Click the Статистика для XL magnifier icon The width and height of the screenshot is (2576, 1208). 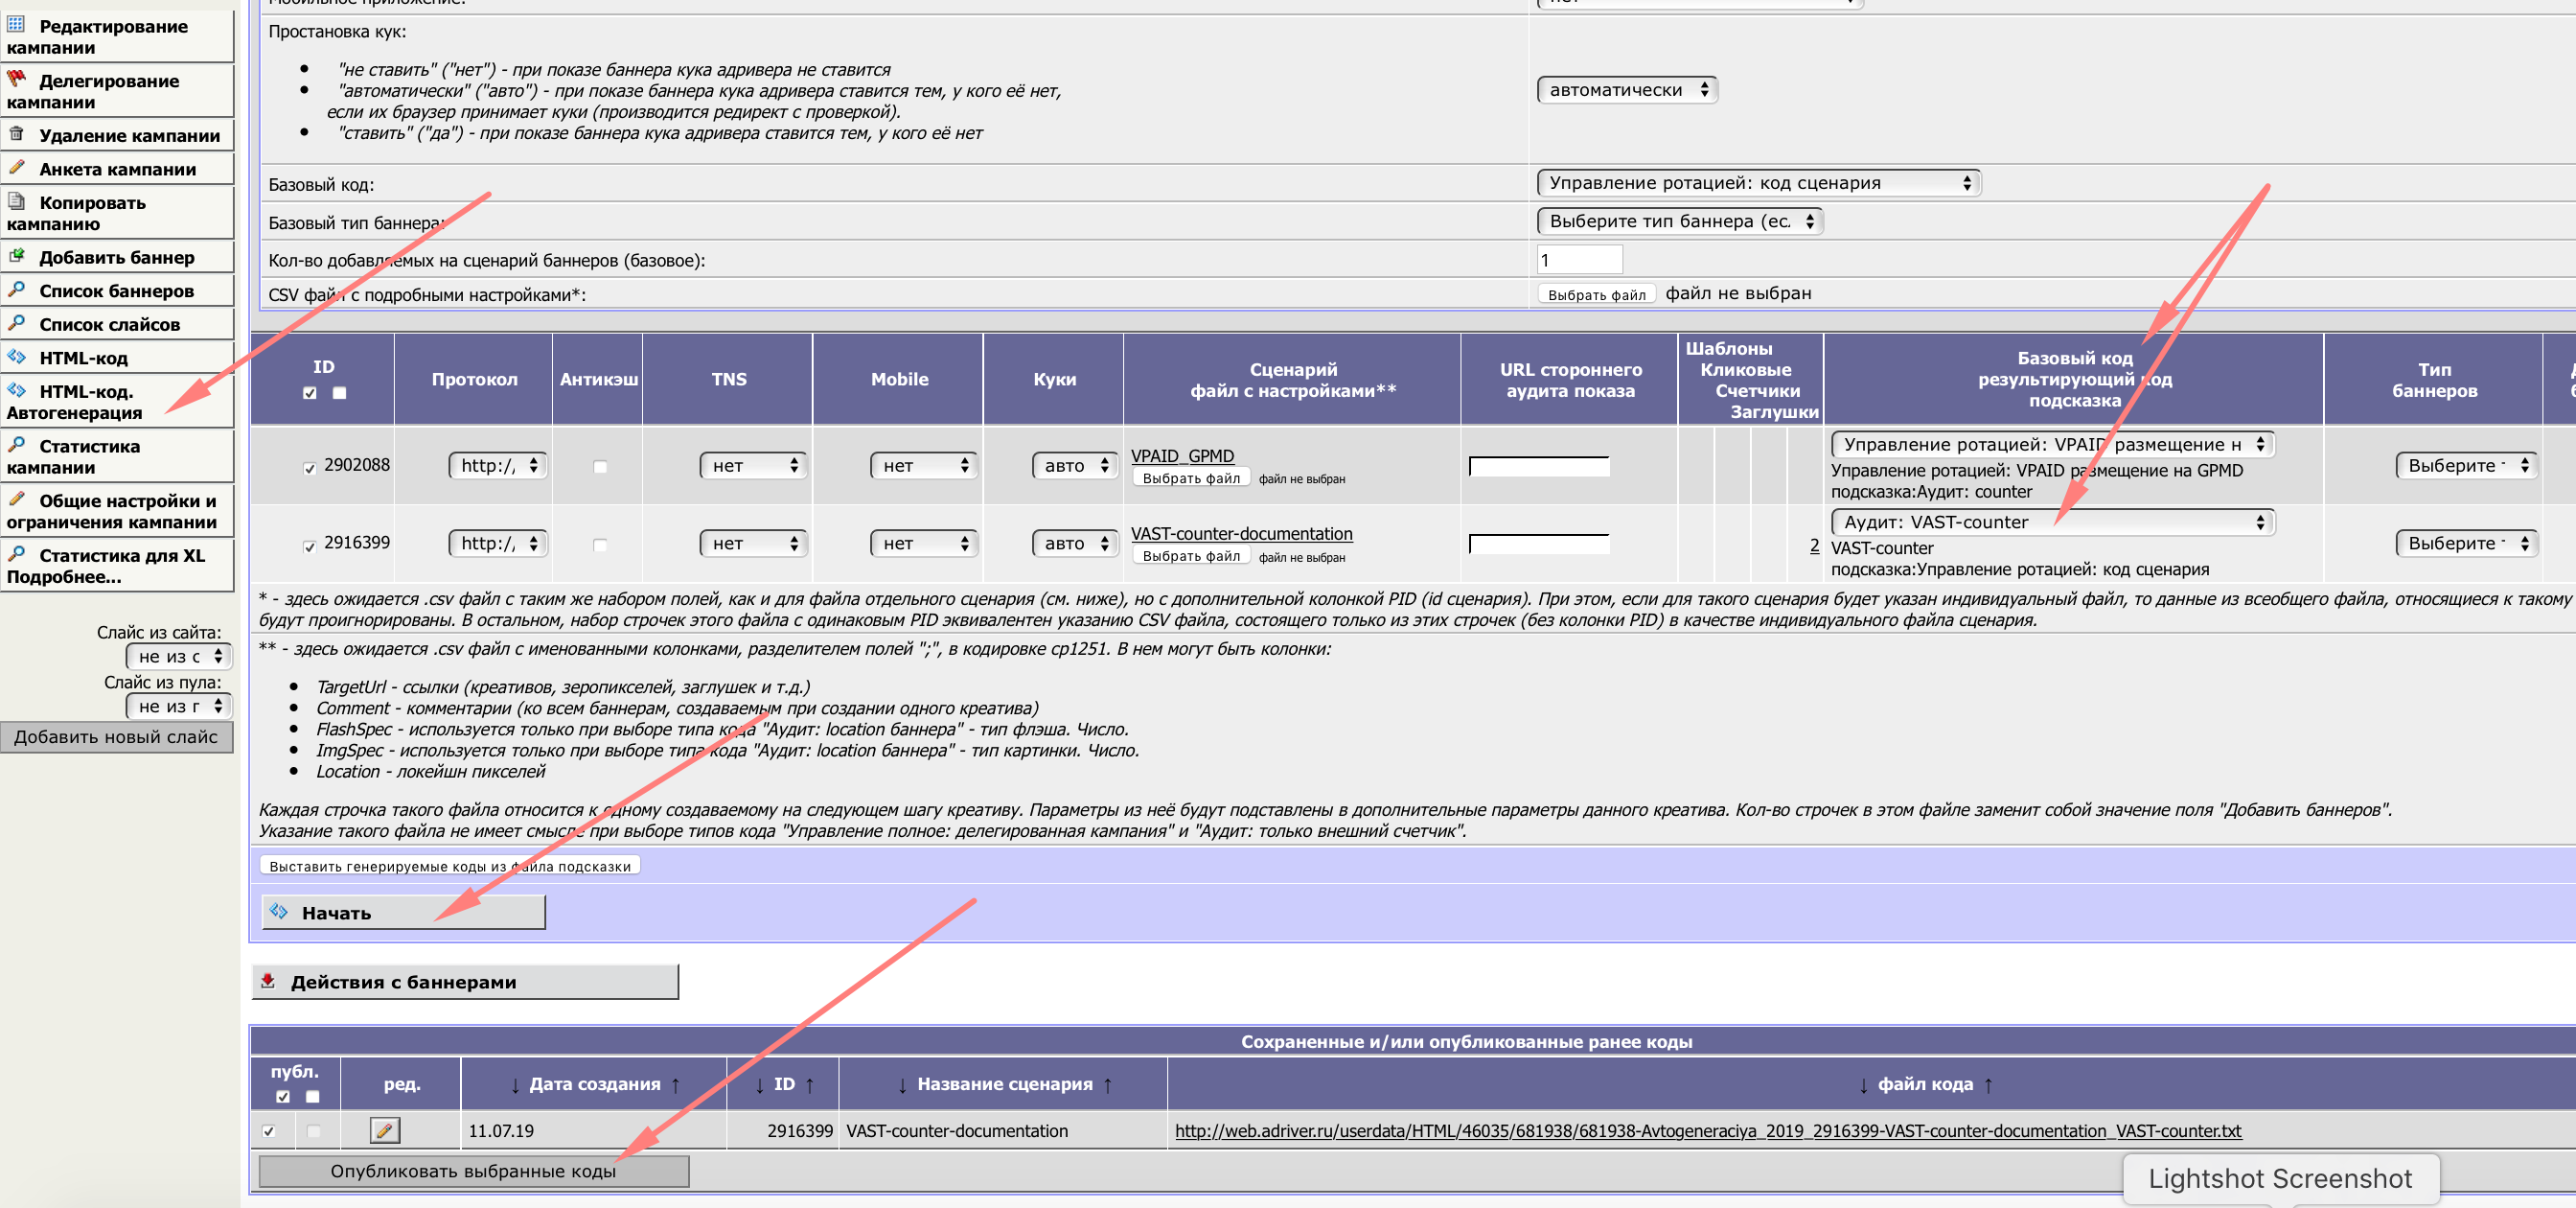pyautogui.click(x=16, y=553)
